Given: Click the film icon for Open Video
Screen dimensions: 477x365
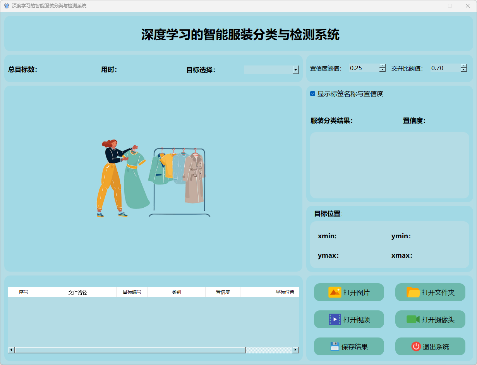Looking at the screenshot, I should (x=335, y=319).
